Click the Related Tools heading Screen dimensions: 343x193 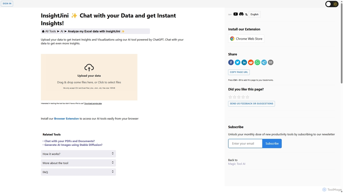pyautogui.click(x=52, y=135)
